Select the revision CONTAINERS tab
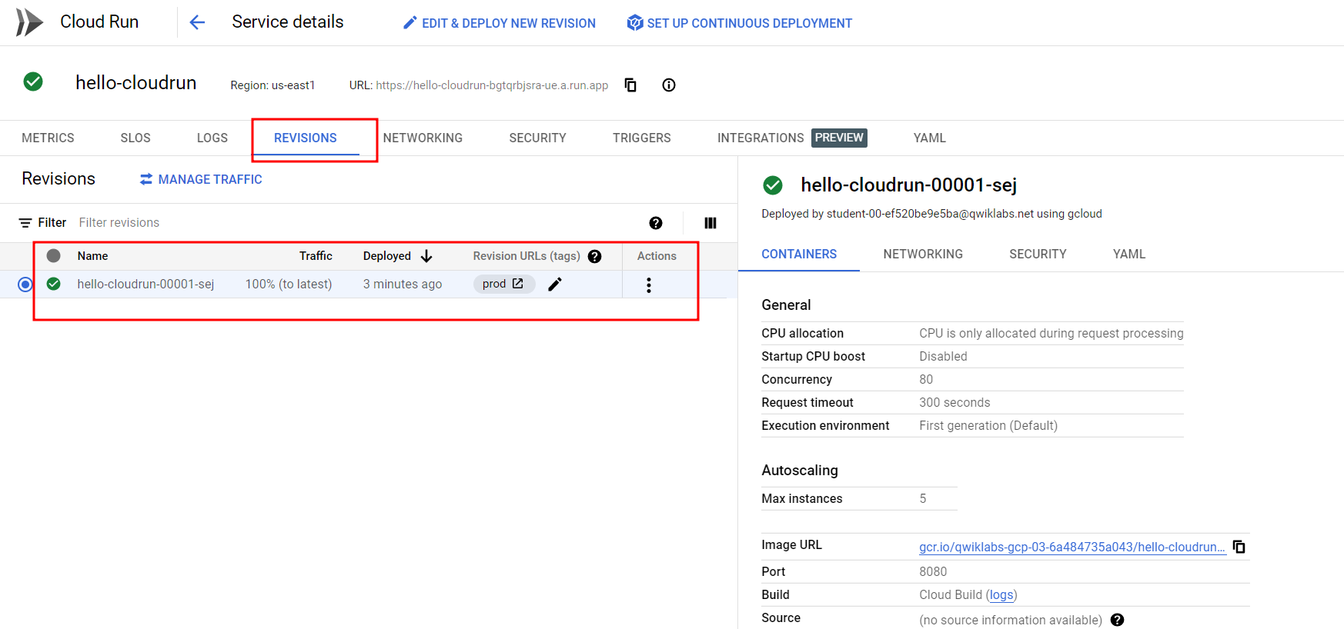 (799, 254)
